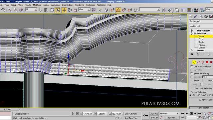Select Element in modifier stack

pos(202,48)
